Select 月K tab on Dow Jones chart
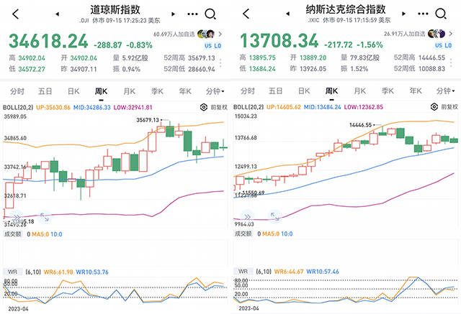461x314 pixels. pos(130,91)
